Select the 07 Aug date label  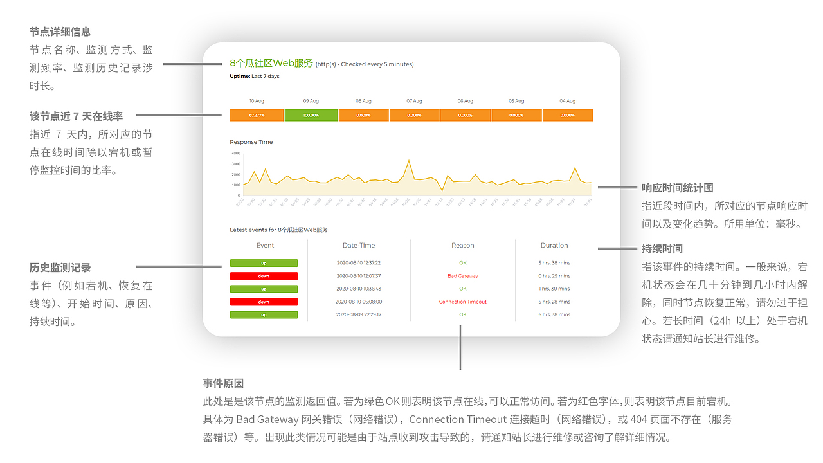[414, 101]
